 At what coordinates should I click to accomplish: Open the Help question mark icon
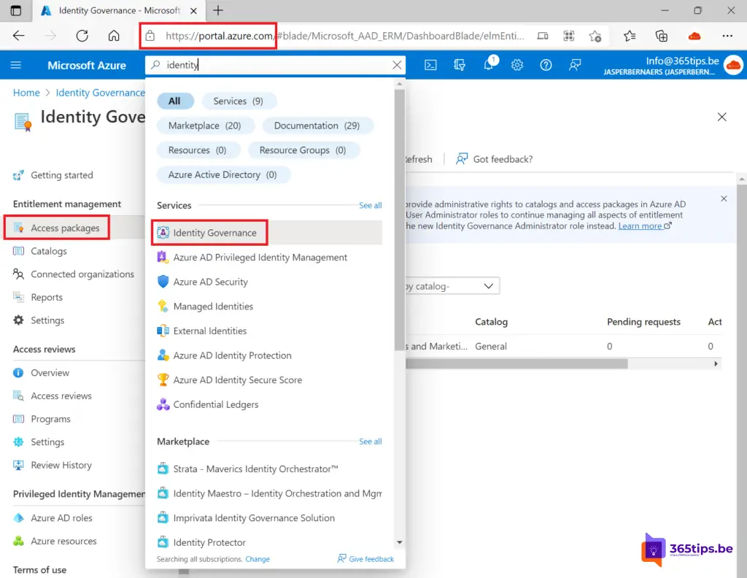point(546,65)
